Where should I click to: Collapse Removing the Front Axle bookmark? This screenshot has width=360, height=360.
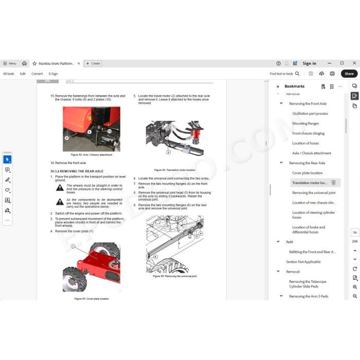point(281,103)
